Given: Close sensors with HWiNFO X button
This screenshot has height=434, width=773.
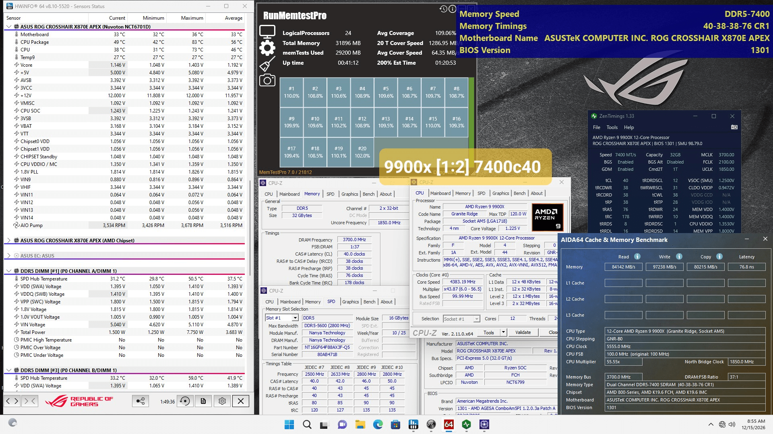Looking at the screenshot, I should (x=240, y=401).
